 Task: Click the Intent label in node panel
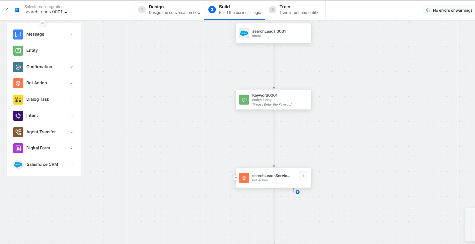click(32, 115)
